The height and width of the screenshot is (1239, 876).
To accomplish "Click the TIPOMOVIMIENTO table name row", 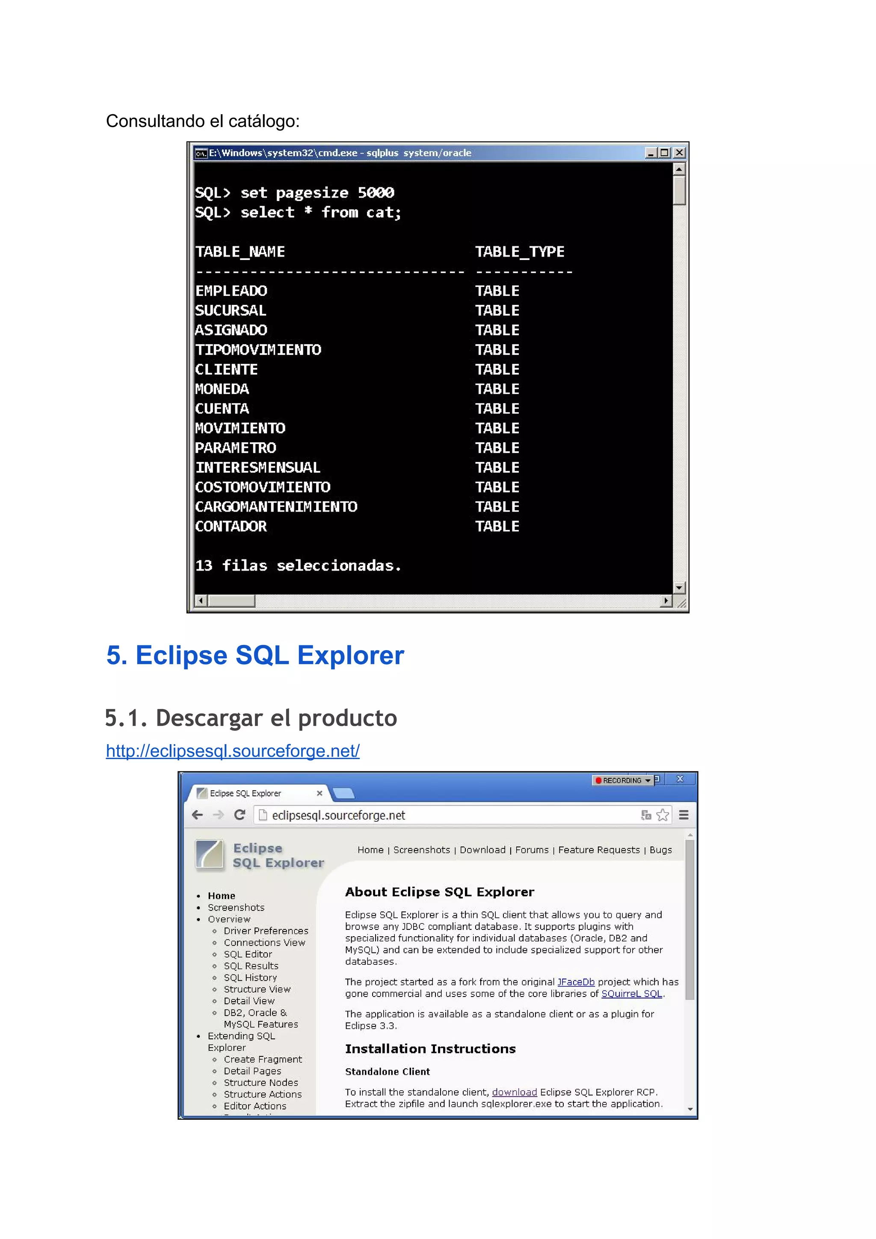I will coord(258,350).
